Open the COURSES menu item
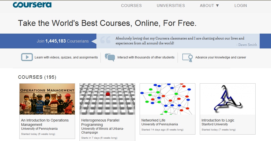 (131, 6)
